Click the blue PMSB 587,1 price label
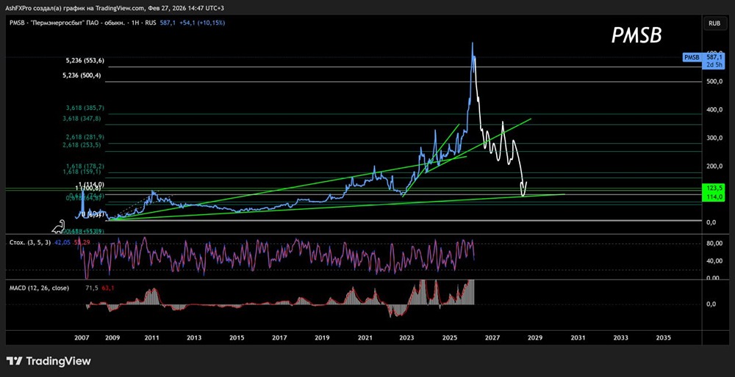The image size is (735, 377). tap(703, 57)
